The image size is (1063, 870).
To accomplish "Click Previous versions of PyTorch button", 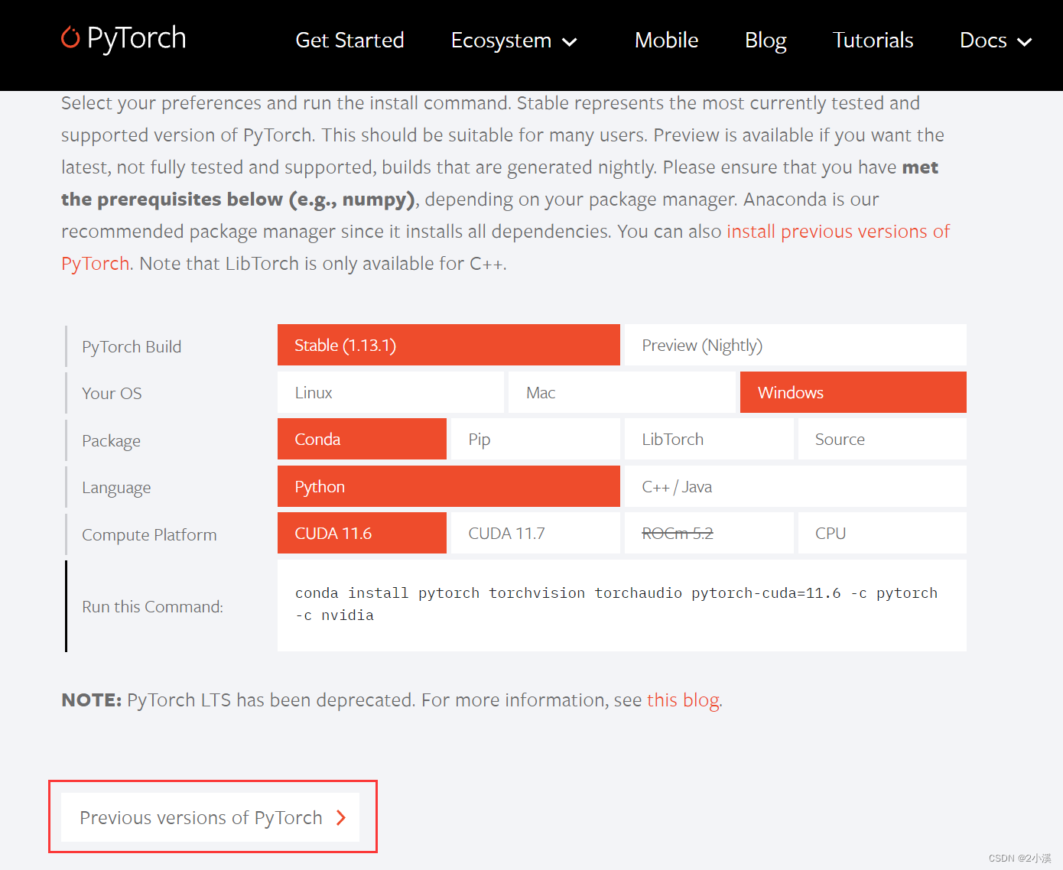I will click(200, 817).
